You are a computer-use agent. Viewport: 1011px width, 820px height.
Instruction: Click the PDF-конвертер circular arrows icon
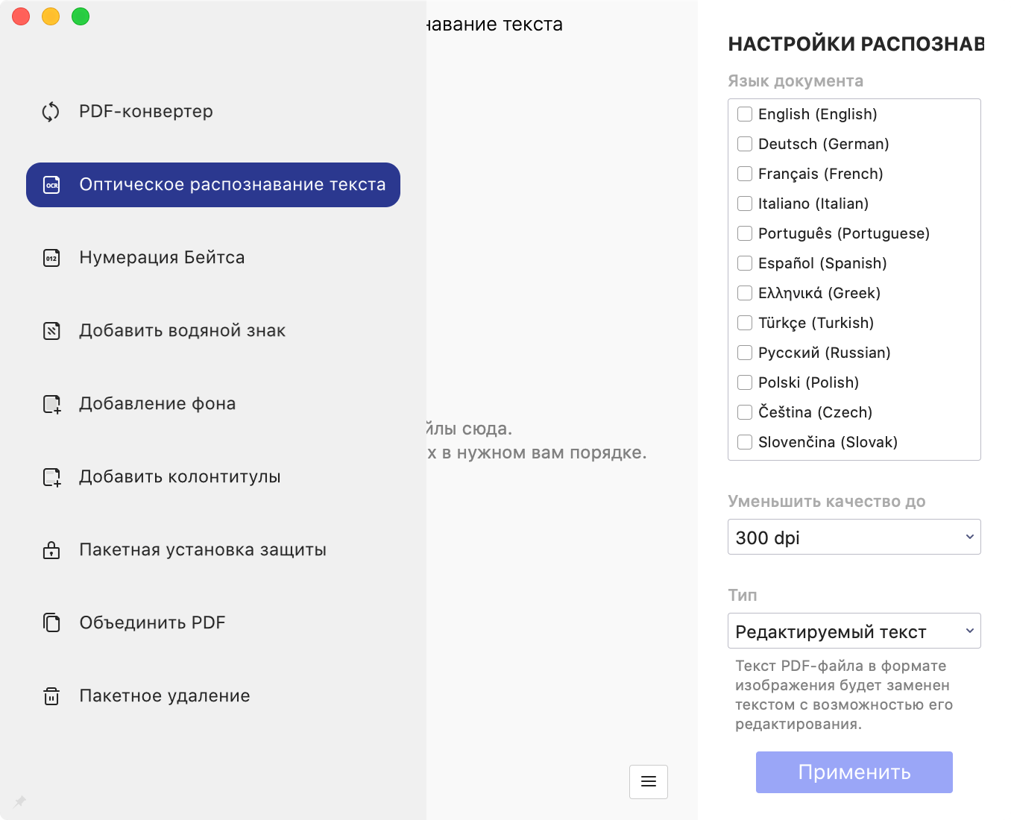(51, 112)
